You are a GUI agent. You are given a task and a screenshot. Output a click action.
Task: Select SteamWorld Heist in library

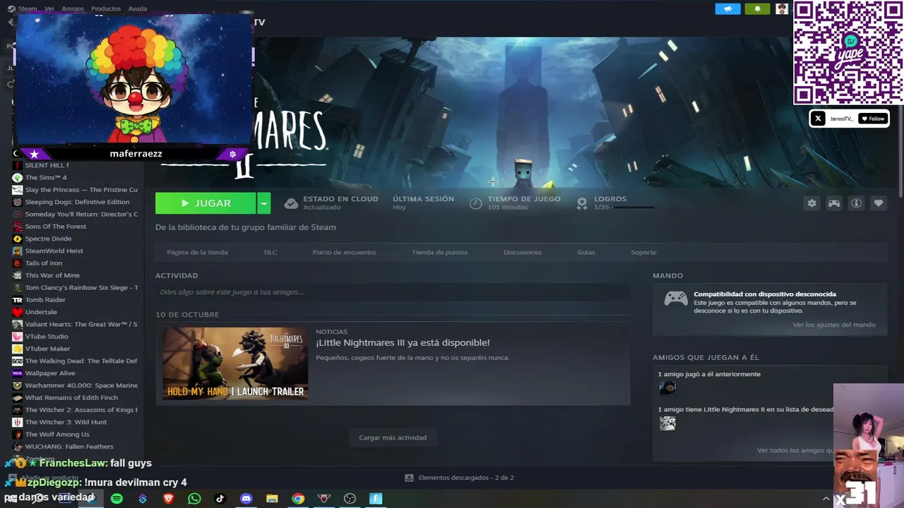point(54,250)
